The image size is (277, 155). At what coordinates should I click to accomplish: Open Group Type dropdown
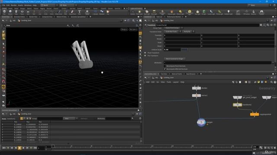click(173, 28)
